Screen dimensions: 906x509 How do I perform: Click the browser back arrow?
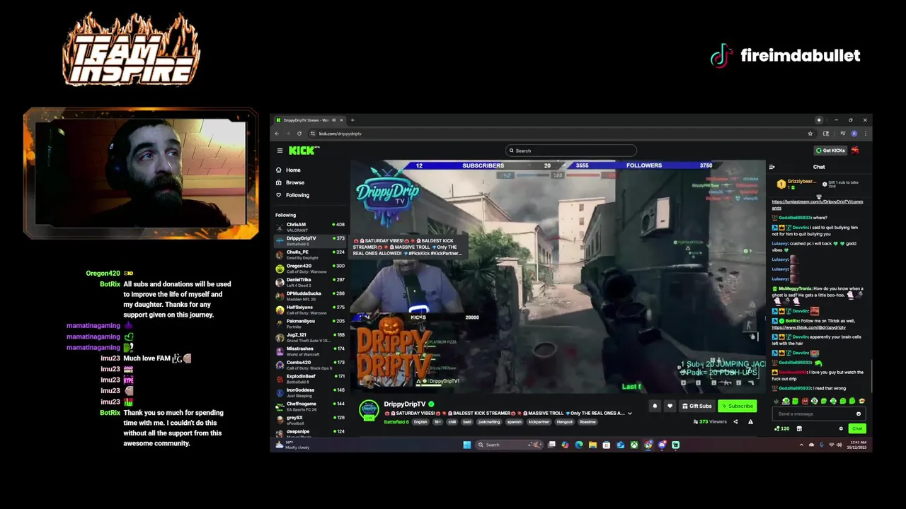[x=277, y=134]
